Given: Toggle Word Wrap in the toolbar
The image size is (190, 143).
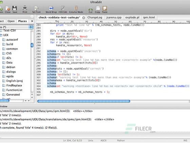Looking at the screenshot, I should [51, 10].
